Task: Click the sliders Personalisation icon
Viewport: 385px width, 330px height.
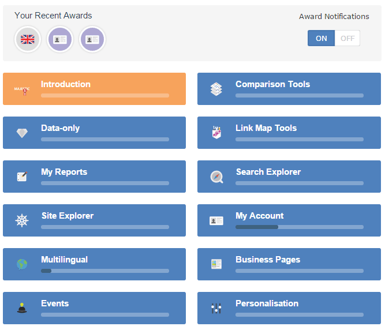Action: [x=216, y=308]
